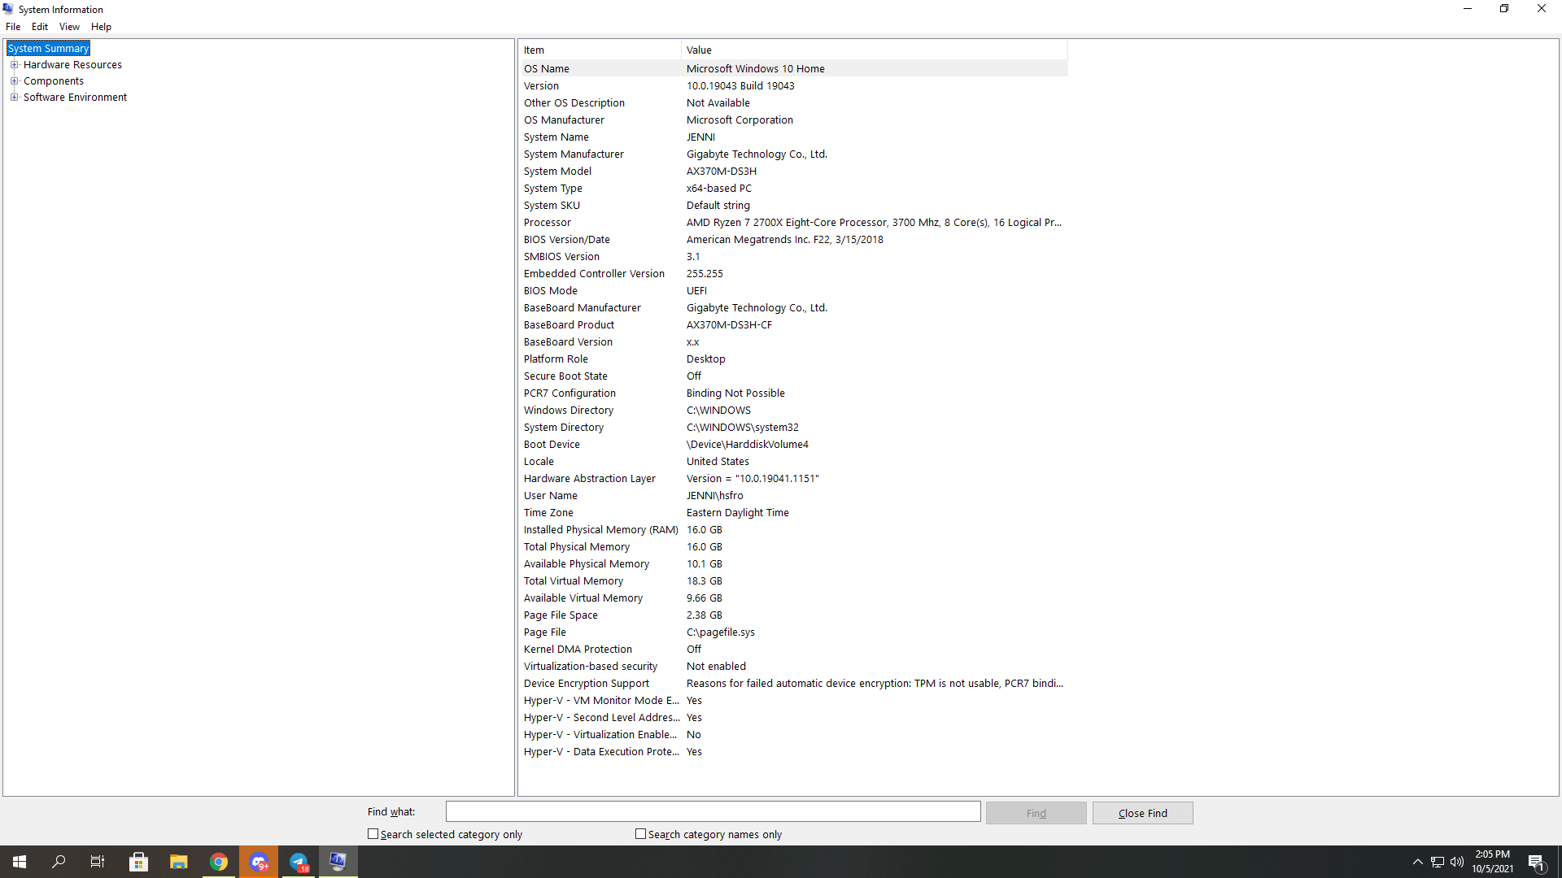Click the Find button
This screenshot has height=878, width=1562.
pyautogui.click(x=1036, y=811)
